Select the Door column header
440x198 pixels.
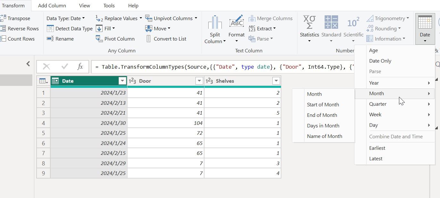[x=166, y=81]
